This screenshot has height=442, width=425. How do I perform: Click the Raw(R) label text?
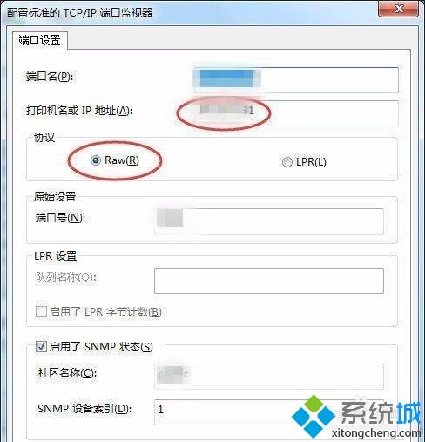click(x=122, y=160)
